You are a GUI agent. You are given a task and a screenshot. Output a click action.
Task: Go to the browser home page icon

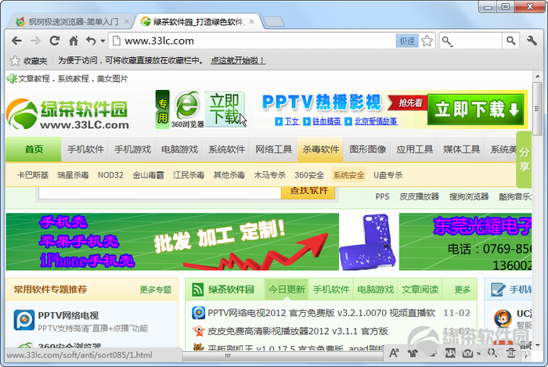73,41
